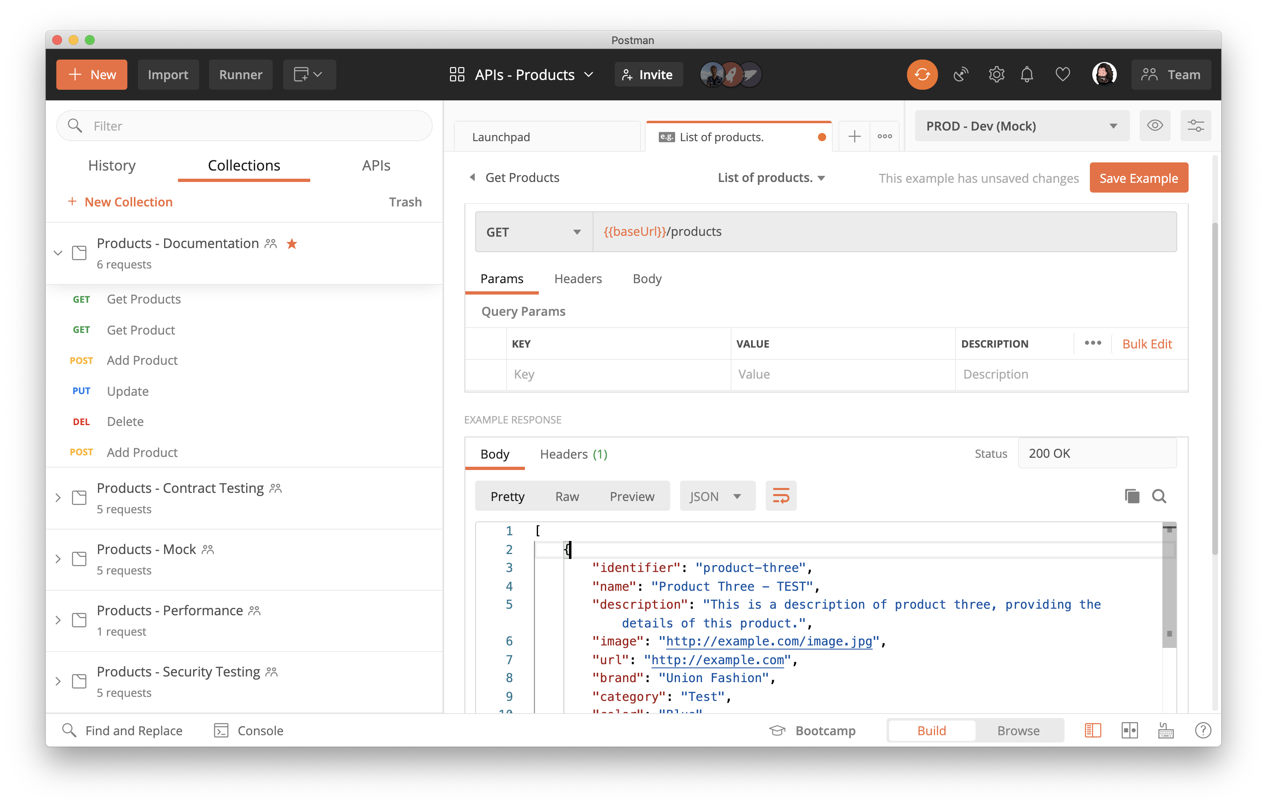The height and width of the screenshot is (807, 1267).
Task: Open tab options three-dots icon
Action: 885,137
